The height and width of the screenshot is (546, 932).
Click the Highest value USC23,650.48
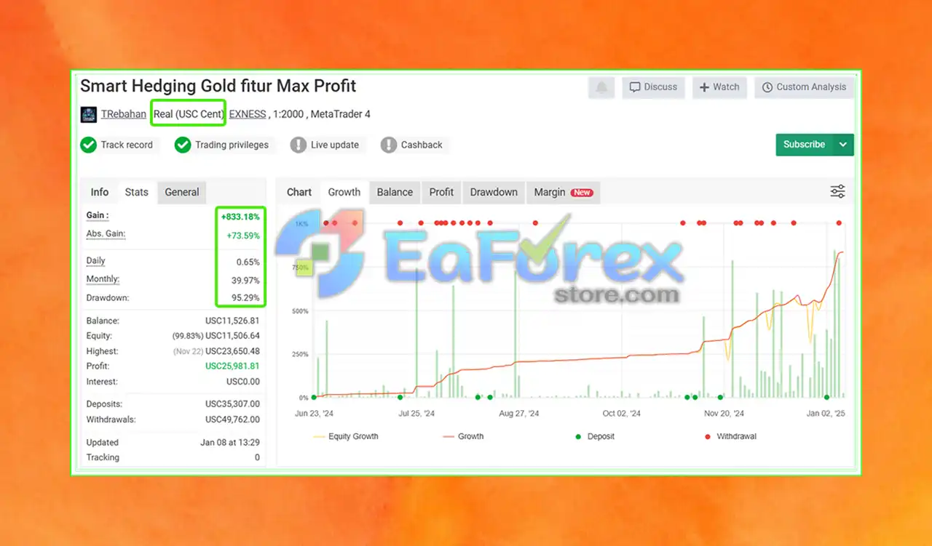[x=232, y=351]
